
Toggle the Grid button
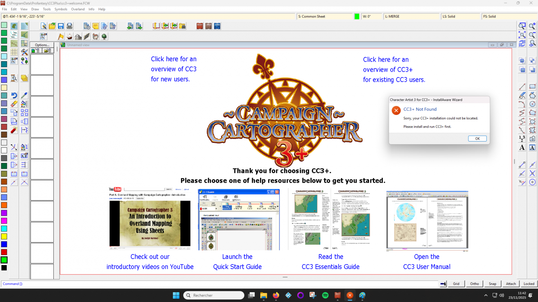click(456, 284)
